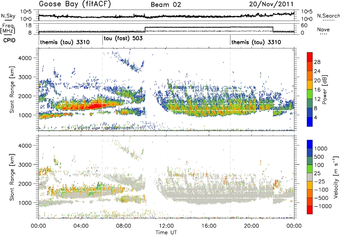Click the 'Goose Bay (fitACF)' title

point(75,4)
